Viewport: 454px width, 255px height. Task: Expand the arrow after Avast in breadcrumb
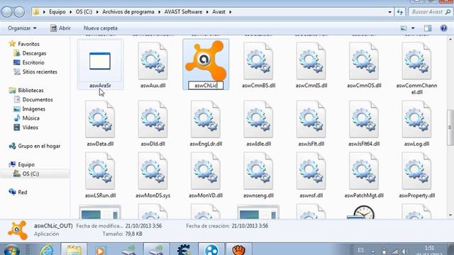click(x=230, y=12)
